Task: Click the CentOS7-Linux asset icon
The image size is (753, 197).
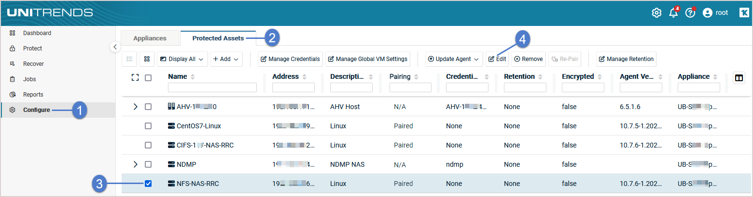Action: [171, 126]
